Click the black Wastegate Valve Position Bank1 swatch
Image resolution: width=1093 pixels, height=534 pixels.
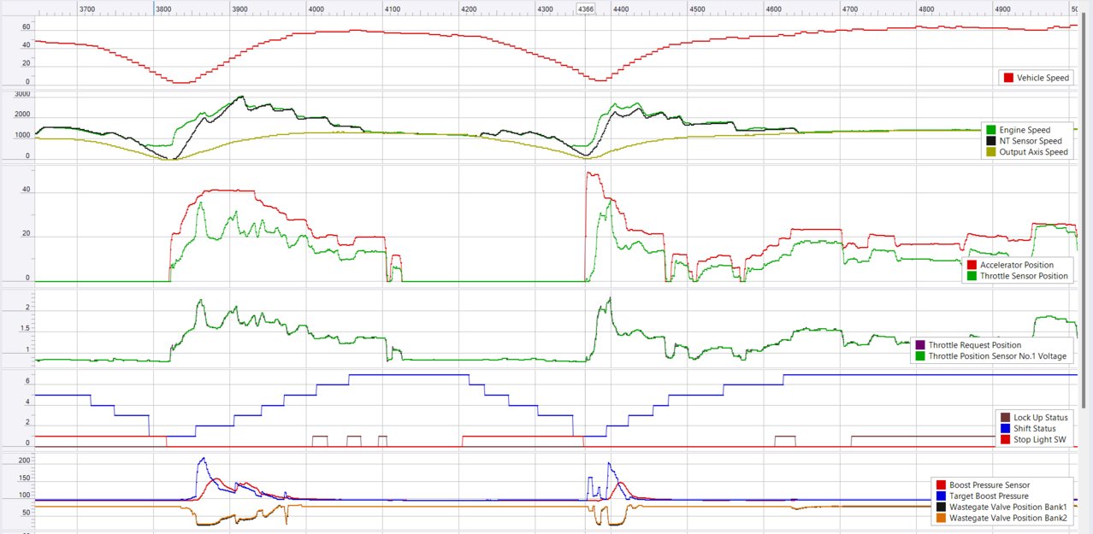coord(941,507)
